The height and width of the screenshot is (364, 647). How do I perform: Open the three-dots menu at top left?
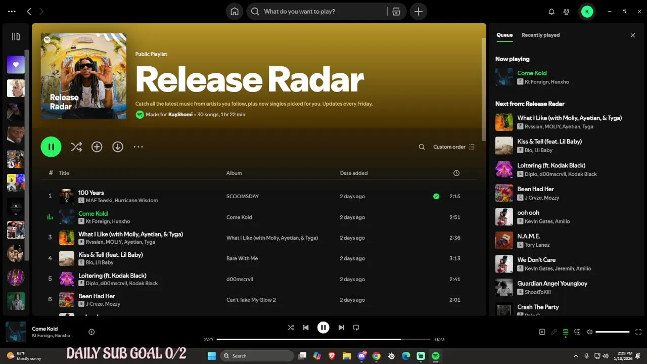click(12, 11)
